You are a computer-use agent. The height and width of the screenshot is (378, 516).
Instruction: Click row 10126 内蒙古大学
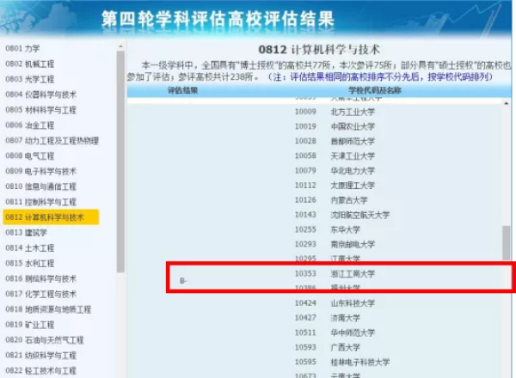[331, 200]
